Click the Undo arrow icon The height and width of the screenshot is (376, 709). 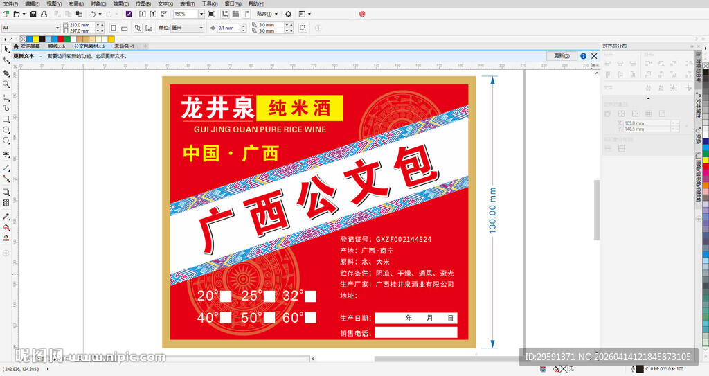pos(92,14)
